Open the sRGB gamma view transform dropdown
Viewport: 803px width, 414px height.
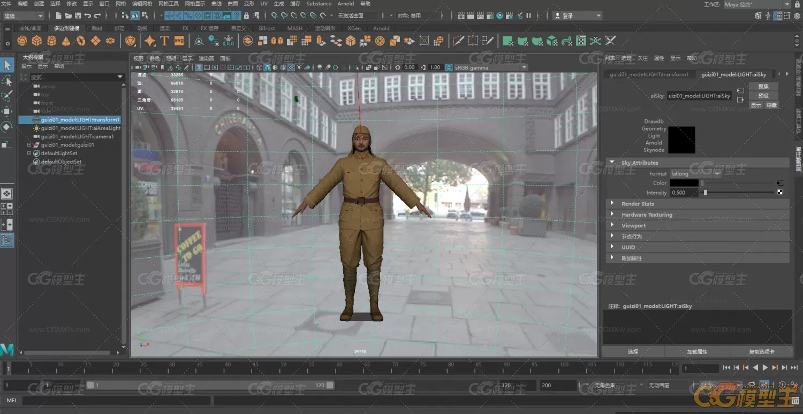[490, 67]
